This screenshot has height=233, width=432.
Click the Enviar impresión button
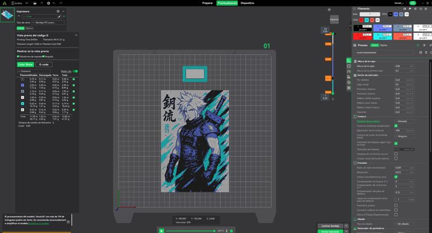pos(330,231)
